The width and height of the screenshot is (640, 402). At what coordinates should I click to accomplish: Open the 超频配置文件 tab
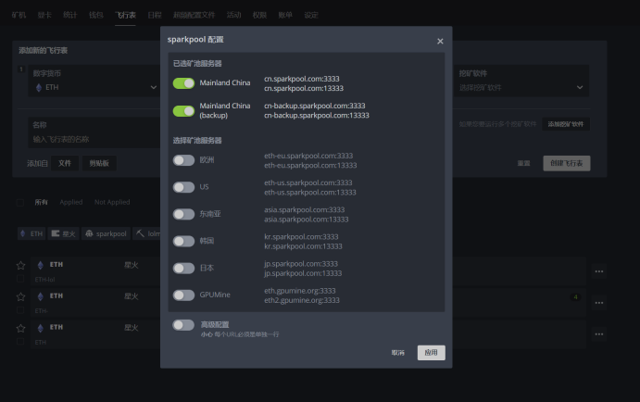pyautogui.click(x=194, y=15)
